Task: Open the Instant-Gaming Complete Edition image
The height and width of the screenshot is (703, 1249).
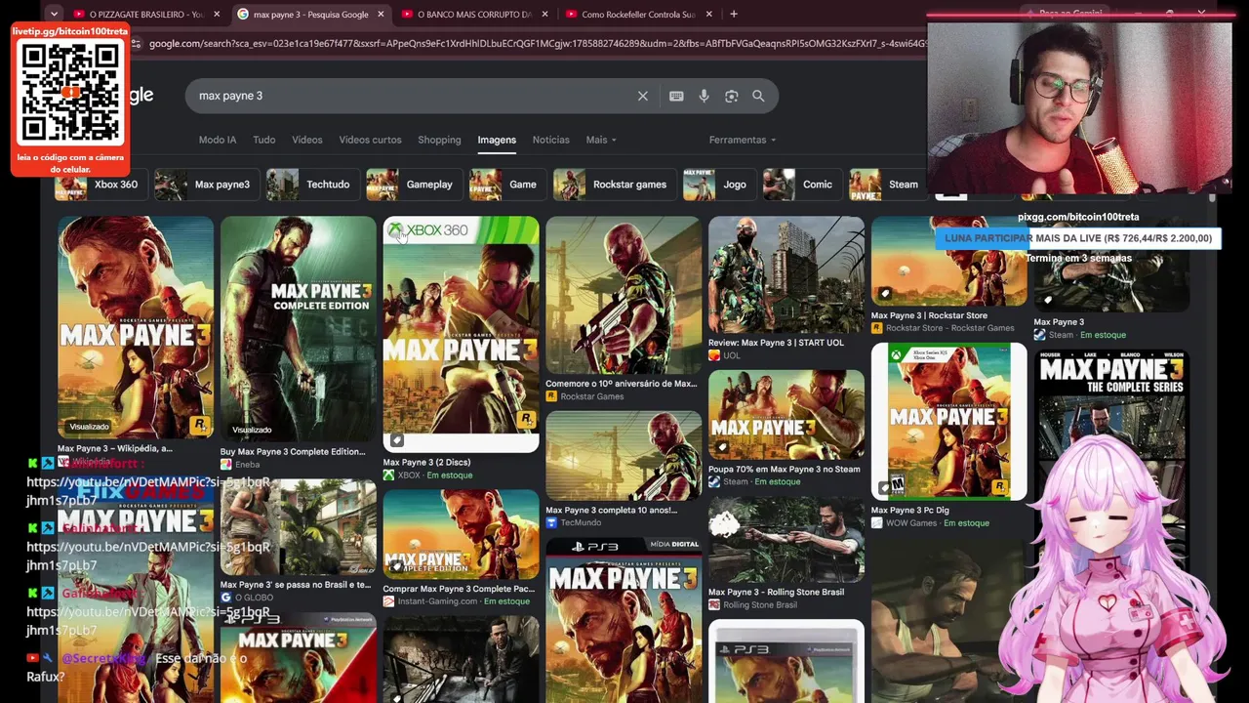Action: (x=461, y=534)
